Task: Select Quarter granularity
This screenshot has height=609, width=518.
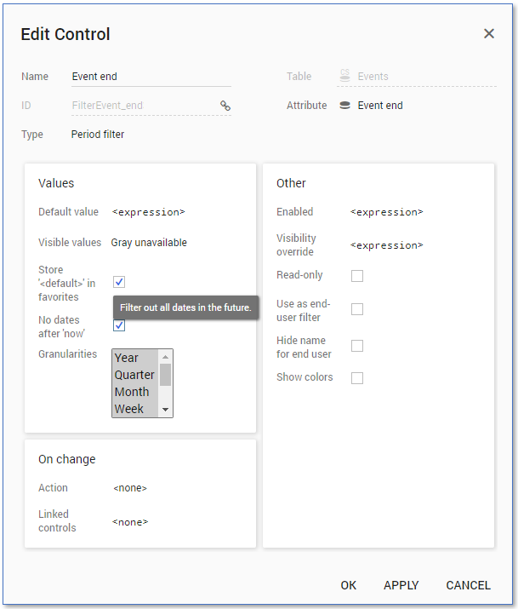Action: [134, 375]
